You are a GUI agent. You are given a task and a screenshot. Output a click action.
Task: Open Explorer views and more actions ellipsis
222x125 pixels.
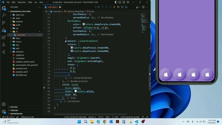[39, 7]
